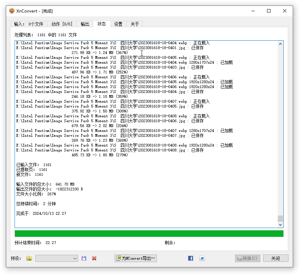The width and height of the screenshot is (300, 275).
Task: Click log scrollbar up arrow
Action: (x=280, y=44)
